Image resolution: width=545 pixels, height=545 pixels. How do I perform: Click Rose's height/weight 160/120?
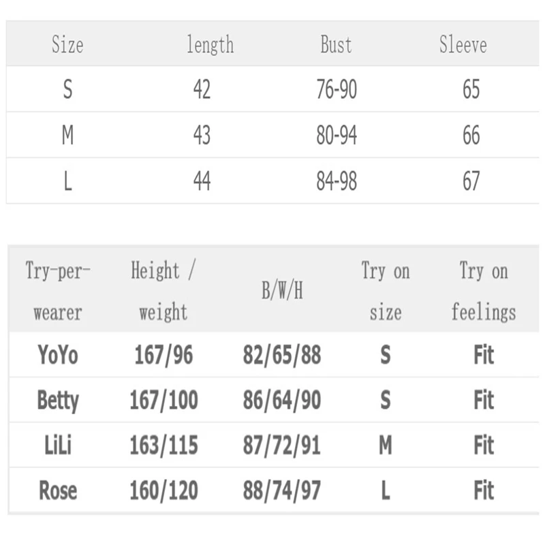(x=163, y=490)
